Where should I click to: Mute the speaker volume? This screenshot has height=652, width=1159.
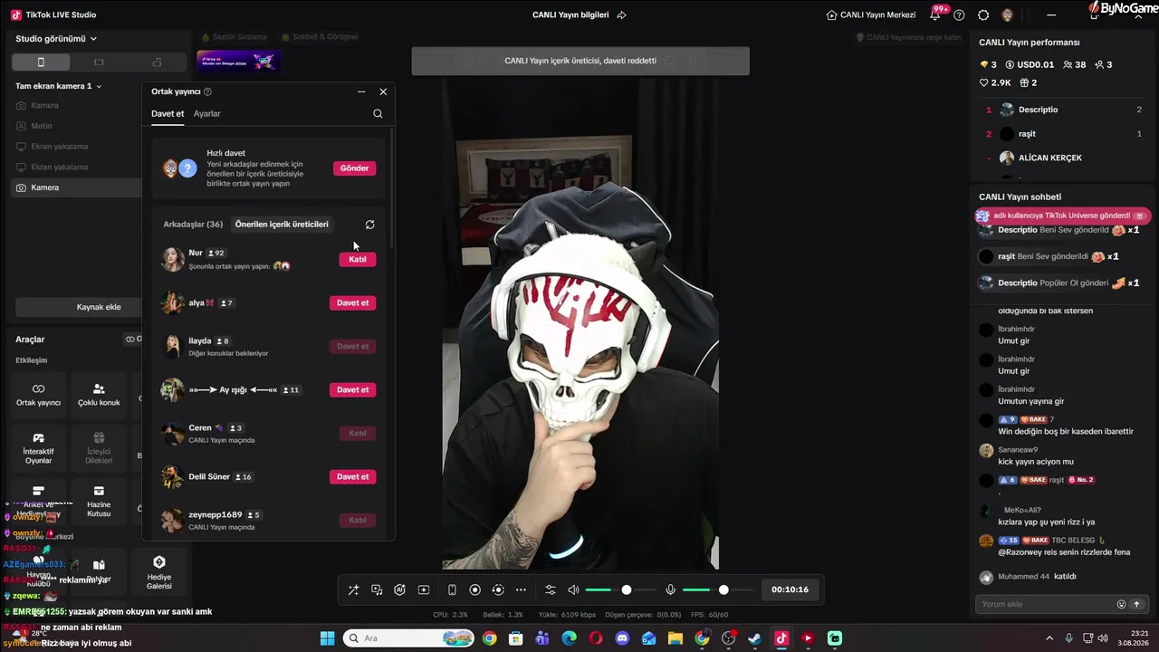point(573,590)
